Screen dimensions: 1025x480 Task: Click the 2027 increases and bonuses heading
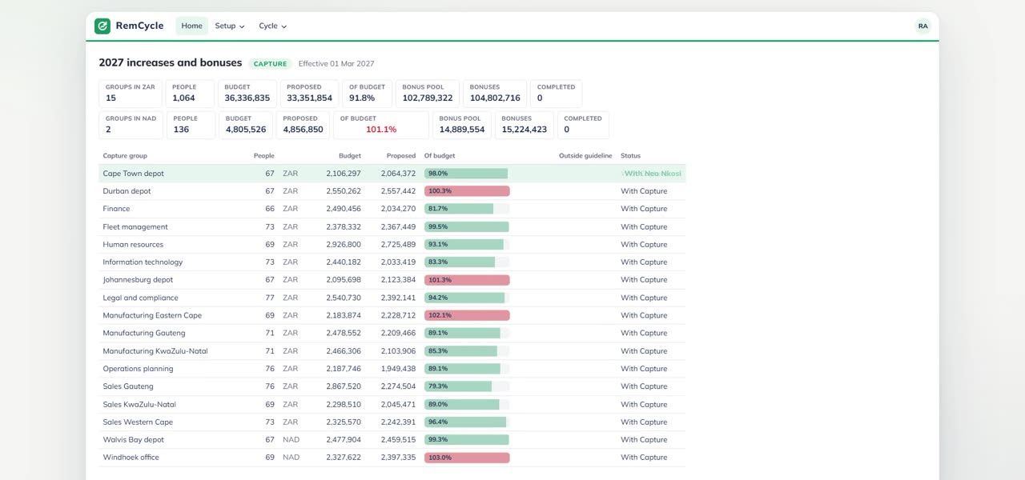click(171, 62)
